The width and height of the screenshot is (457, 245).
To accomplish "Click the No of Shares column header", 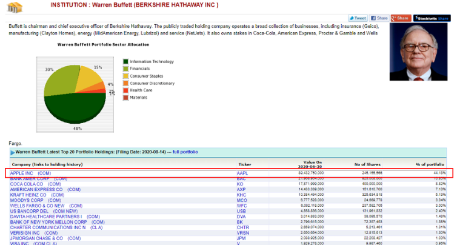I will (367, 164).
